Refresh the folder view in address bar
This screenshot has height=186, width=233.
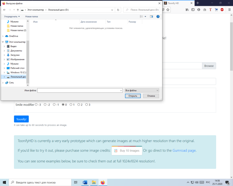click(x=119, y=10)
